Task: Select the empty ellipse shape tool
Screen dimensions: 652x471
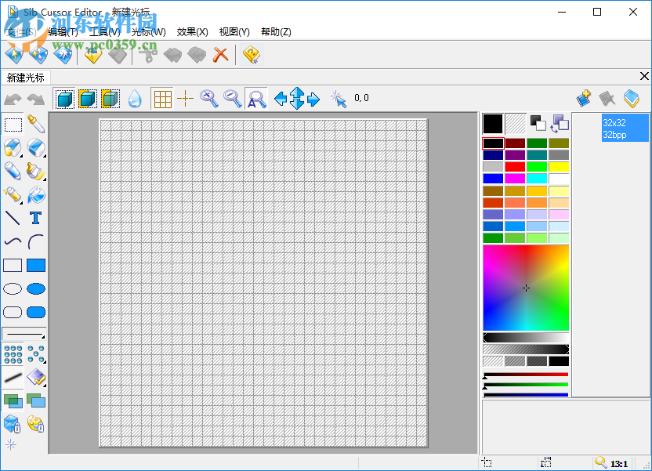Action: coord(12,288)
